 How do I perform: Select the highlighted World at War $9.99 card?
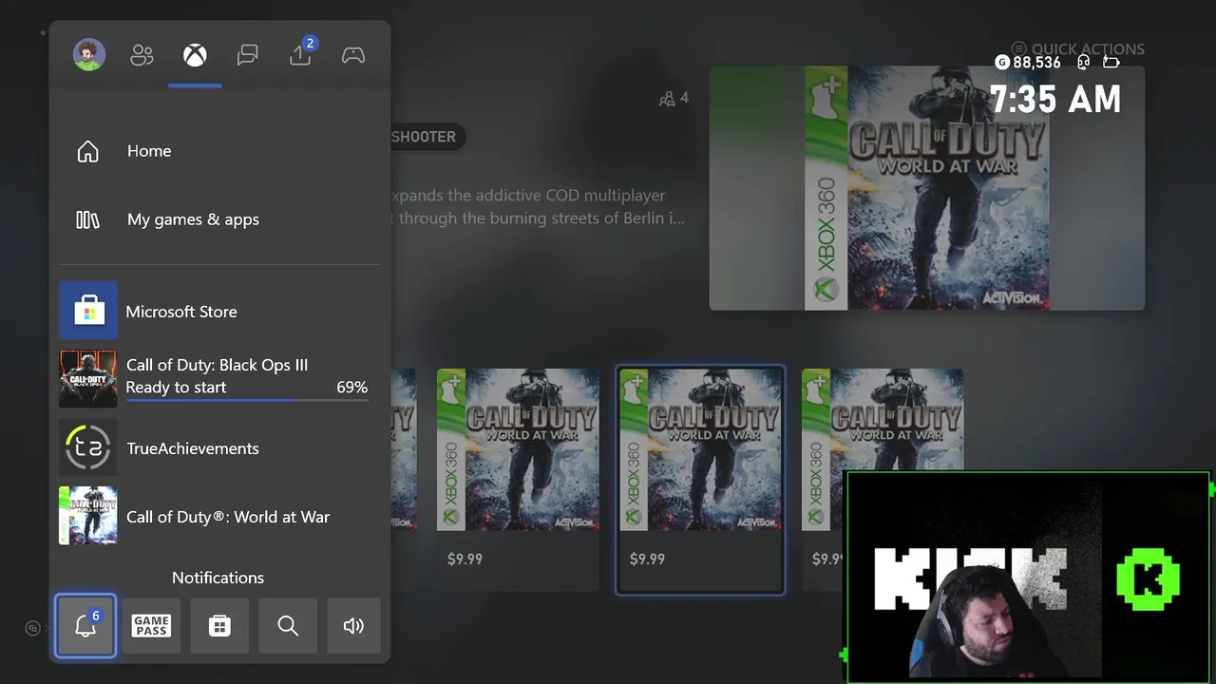(700, 480)
